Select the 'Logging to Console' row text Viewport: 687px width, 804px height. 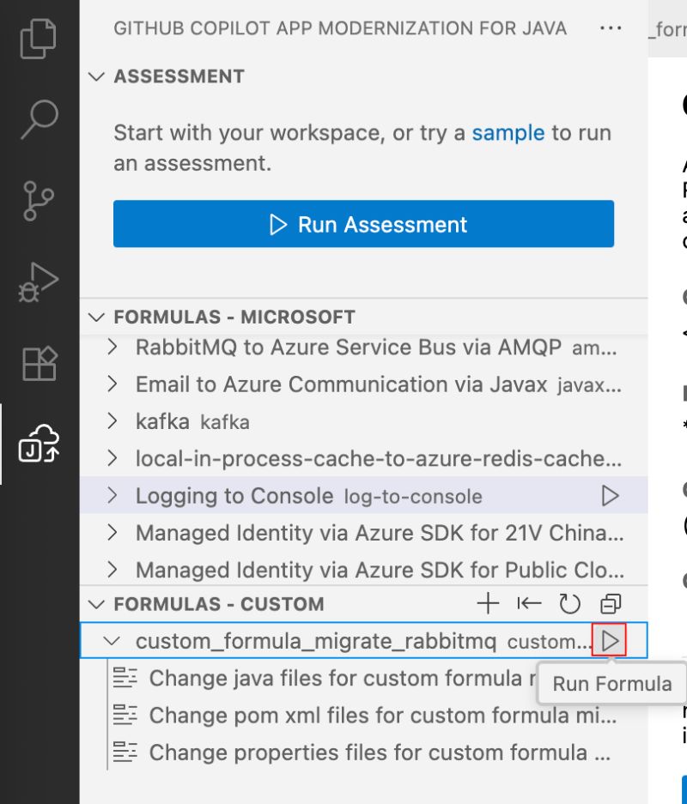(x=234, y=496)
